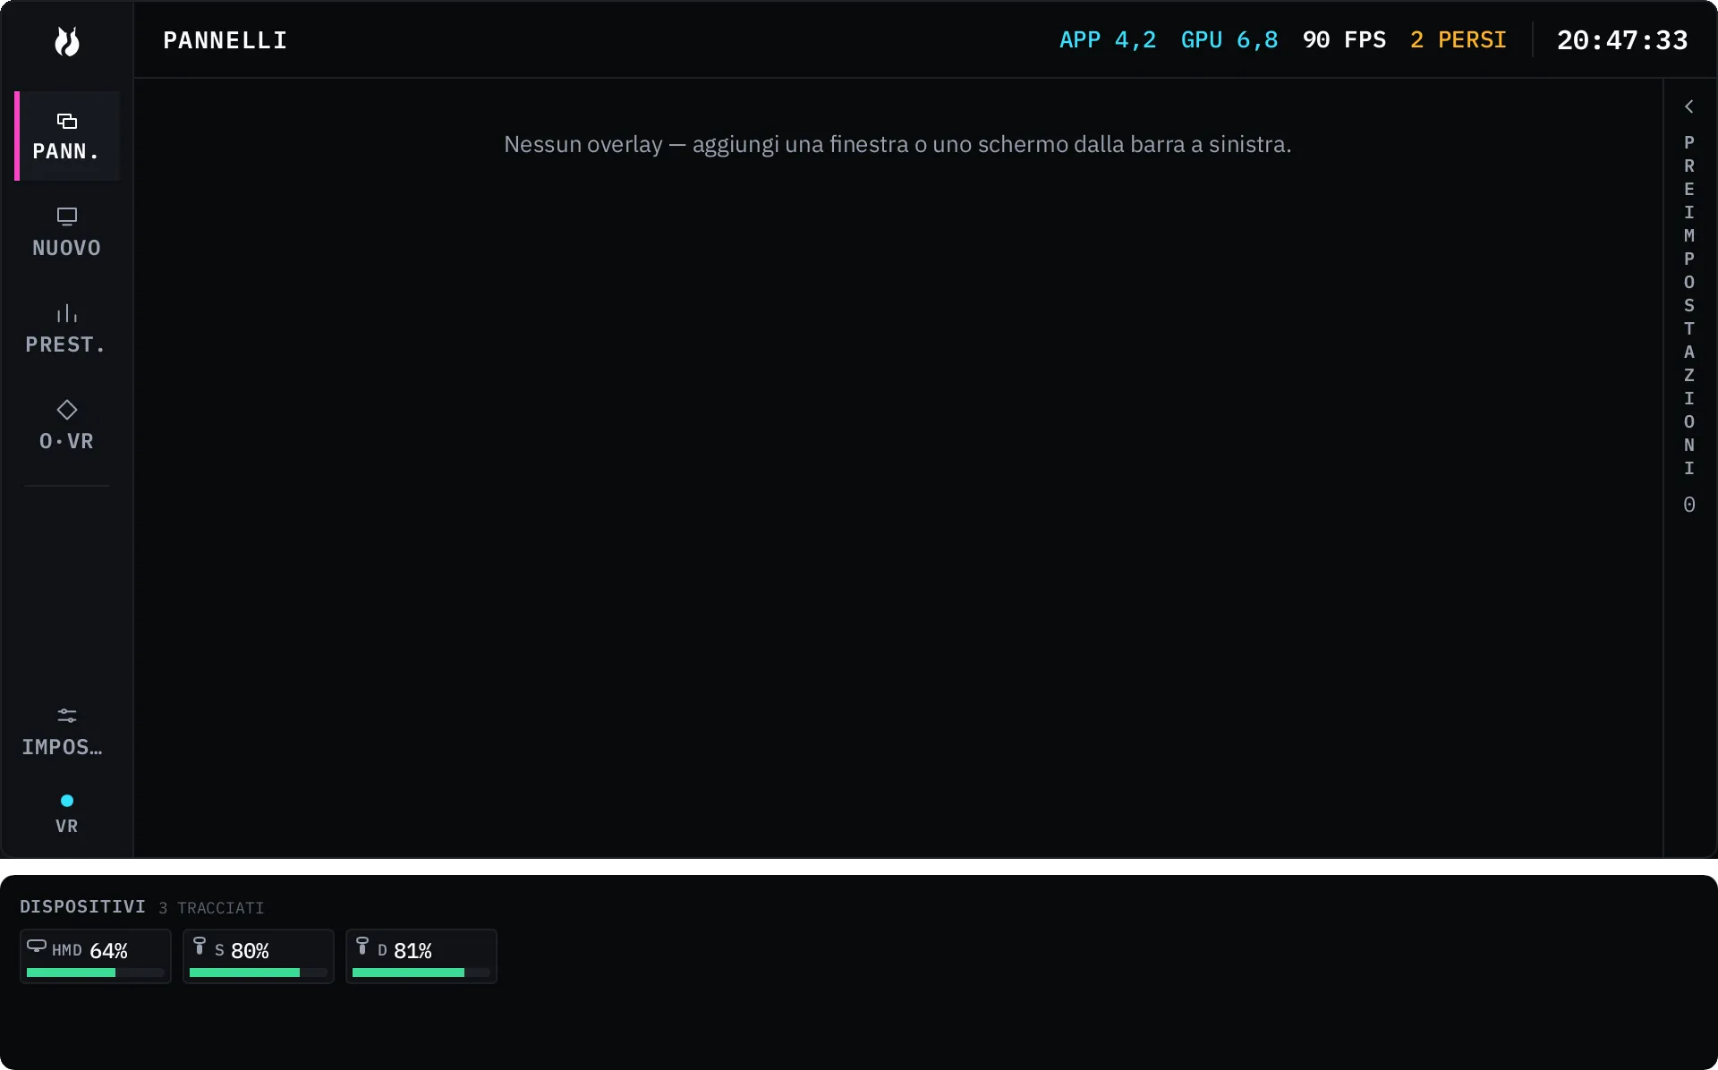Viewport: 1718px width, 1070px height.
Task: Click the presets count 0 badge
Action: click(x=1689, y=505)
